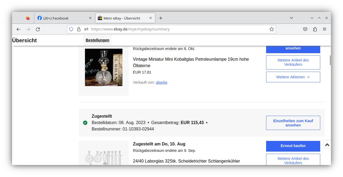Open the kerosene lamp product thumbnail
The image size is (343, 177).
coord(103,67)
